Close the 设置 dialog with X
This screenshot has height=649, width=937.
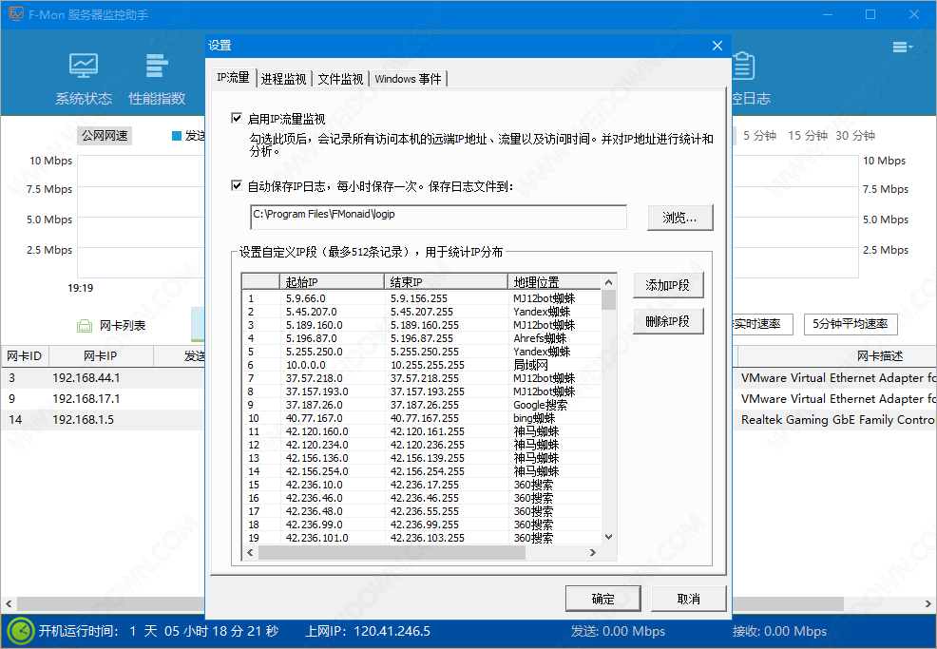tap(717, 46)
